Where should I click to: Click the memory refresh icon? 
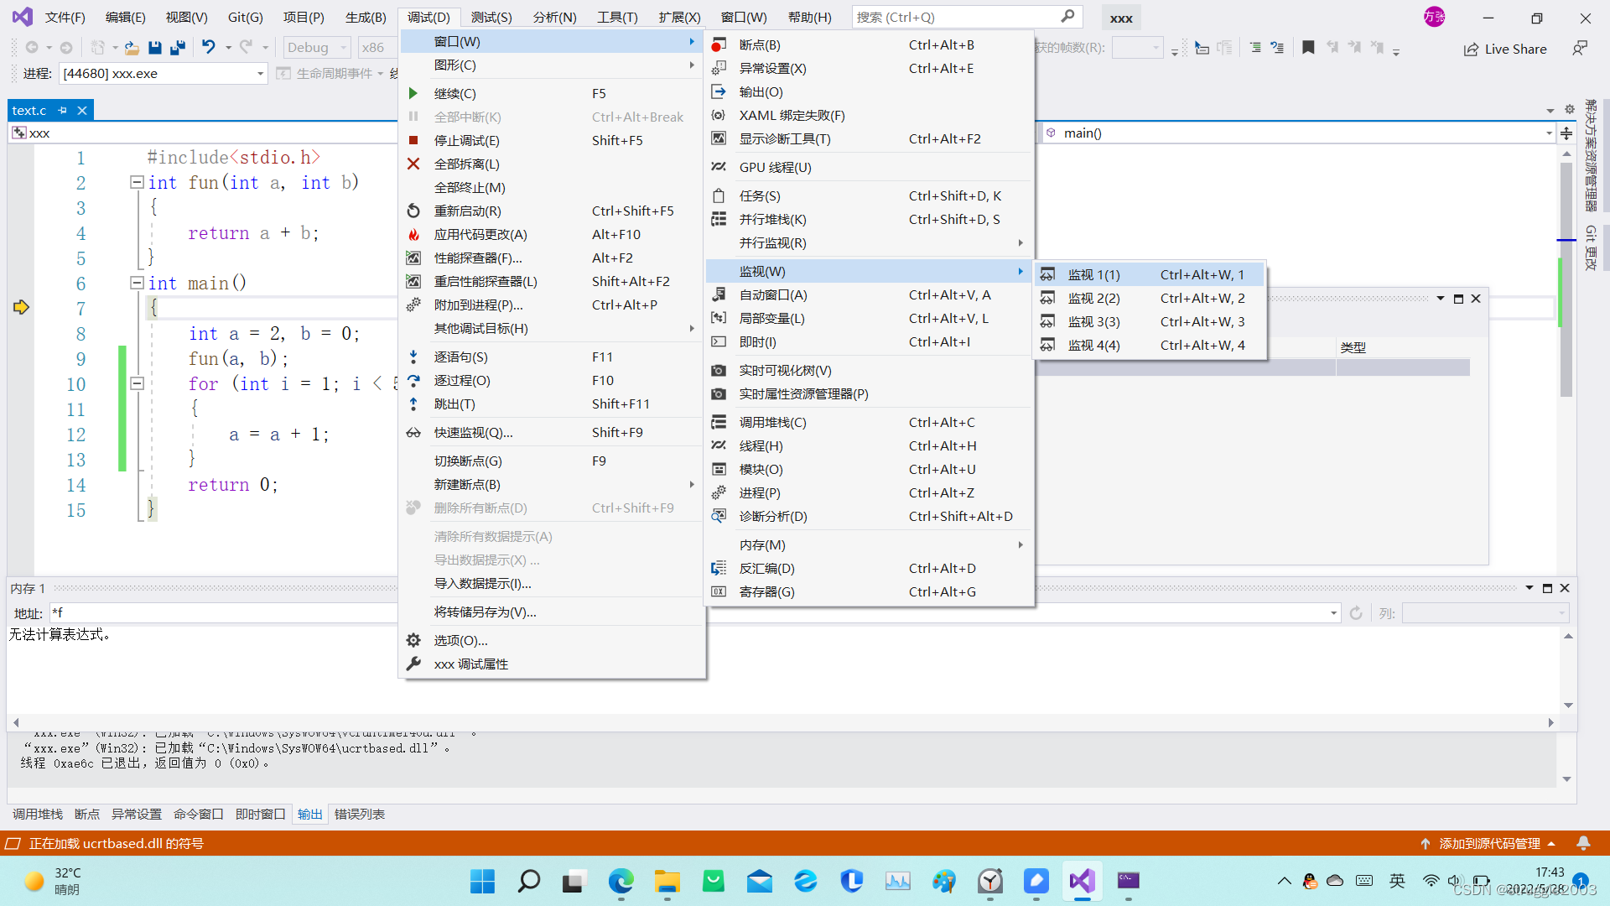tap(1356, 613)
